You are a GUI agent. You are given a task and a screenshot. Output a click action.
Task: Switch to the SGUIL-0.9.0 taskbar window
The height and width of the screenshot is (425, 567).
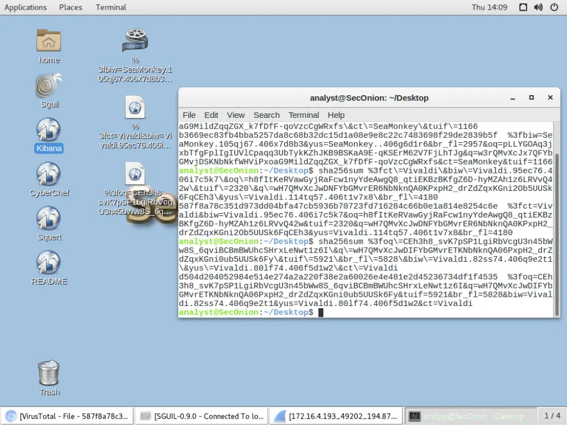(x=202, y=416)
